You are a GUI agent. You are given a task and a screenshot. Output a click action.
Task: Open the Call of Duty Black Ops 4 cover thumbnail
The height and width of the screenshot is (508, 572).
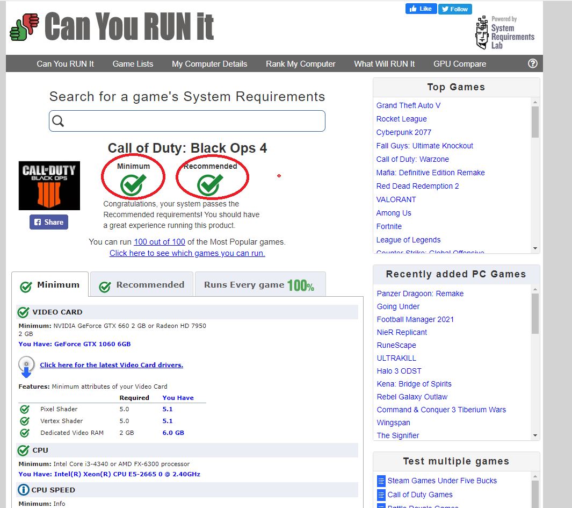(49, 185)
